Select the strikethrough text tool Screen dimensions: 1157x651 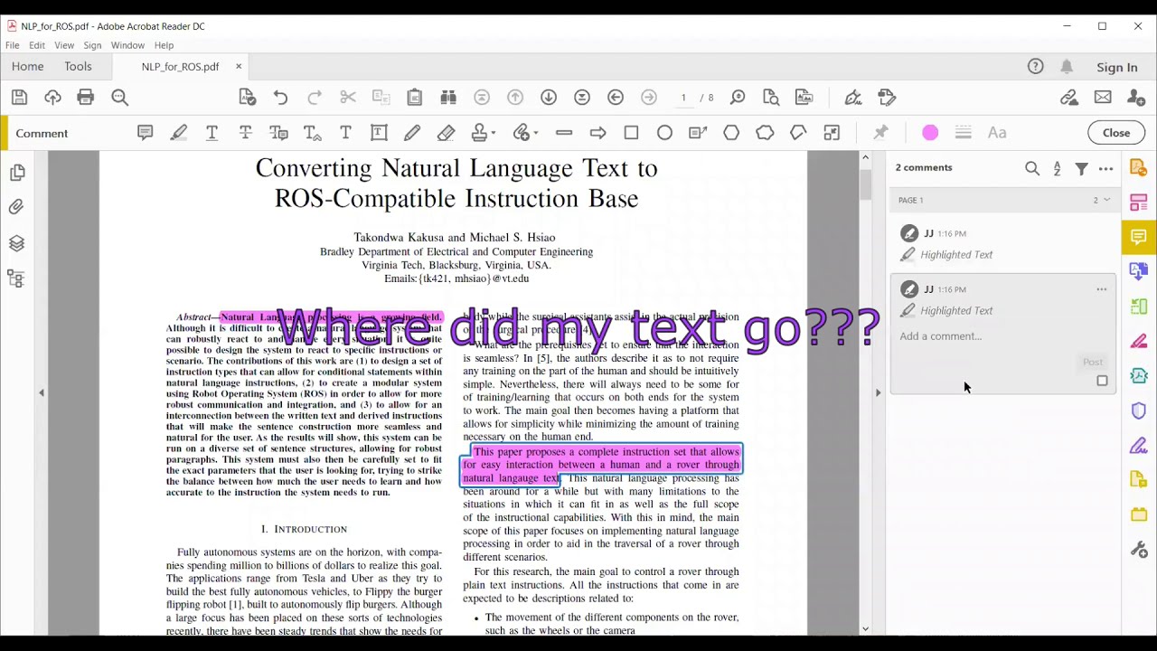(245, 133)
